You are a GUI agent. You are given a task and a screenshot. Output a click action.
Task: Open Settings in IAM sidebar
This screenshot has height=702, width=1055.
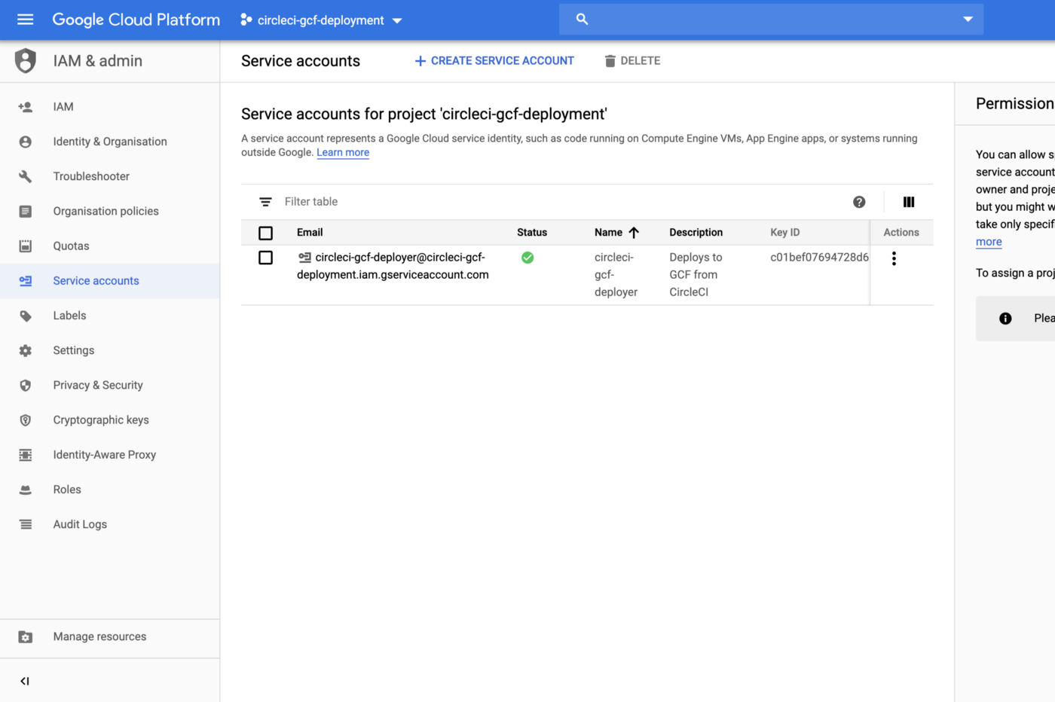74,350
